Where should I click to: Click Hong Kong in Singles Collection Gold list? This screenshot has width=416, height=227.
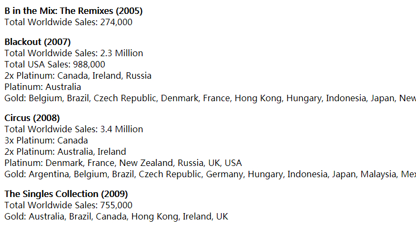coord(155,217)
